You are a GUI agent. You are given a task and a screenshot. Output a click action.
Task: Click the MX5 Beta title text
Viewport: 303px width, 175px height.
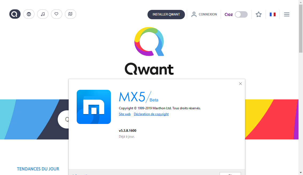click(139, 97)
